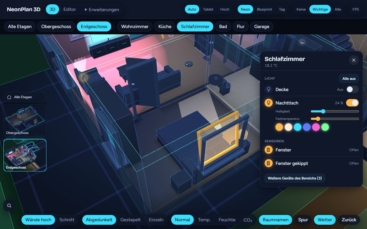
Task: Open the Erweiterungen tab
Action: click(101, 9)
